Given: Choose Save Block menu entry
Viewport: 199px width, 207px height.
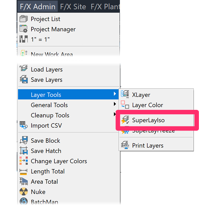Looking at the screenshot, I should coord(45,141).
